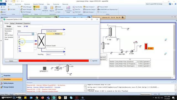Select the T-100 column on the flowsheet
The height and width of the screenshot is (100, 177).
pos(111,32)
